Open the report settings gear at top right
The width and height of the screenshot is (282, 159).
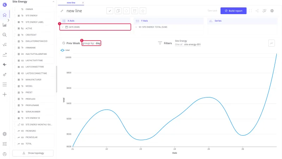point(272,11)
